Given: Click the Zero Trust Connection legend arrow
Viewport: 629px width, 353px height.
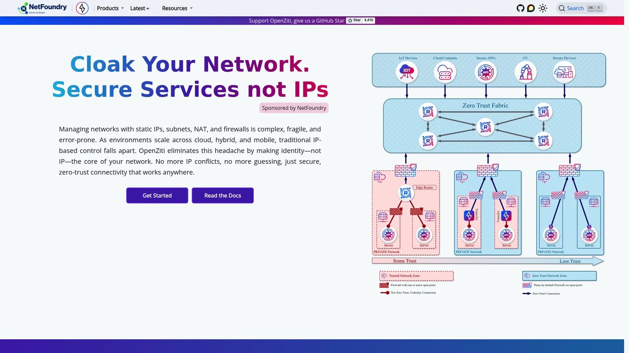Looking at the screenshot, I should tap(527, 294).
